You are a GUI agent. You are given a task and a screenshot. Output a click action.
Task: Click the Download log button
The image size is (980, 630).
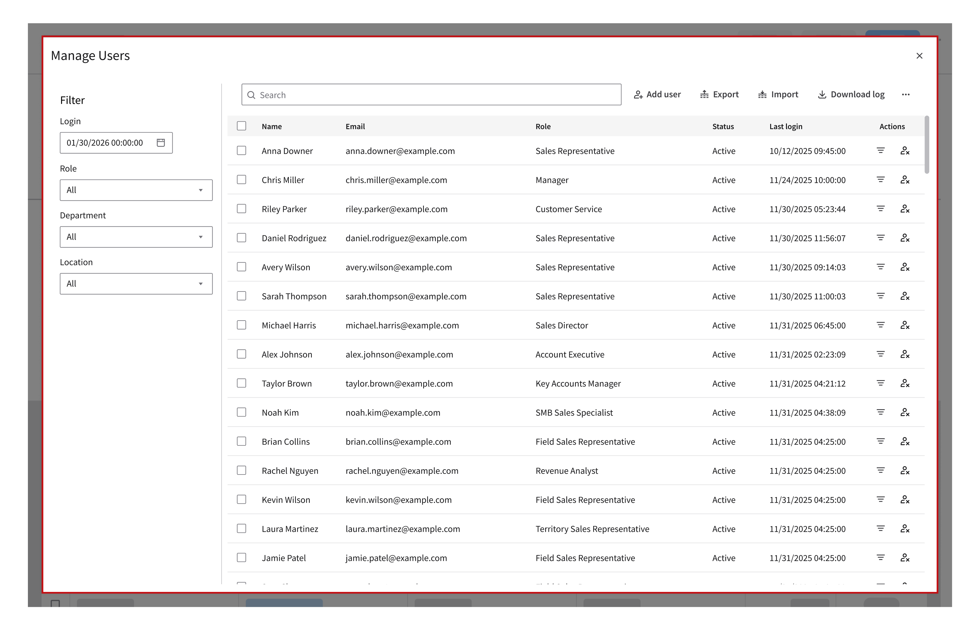(x=851, y=94)
